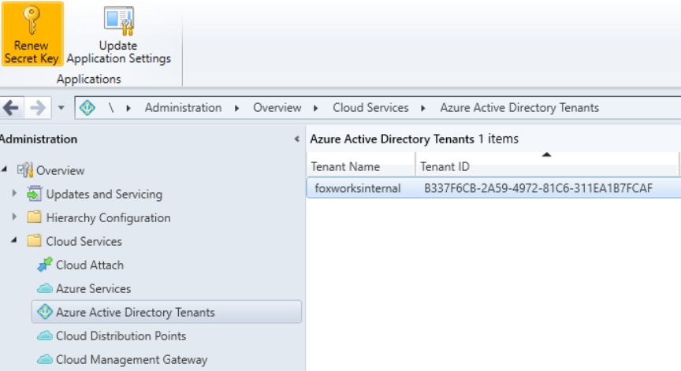Image resolution: width=681 pixels, height=371 pixels.
Task: Go forward with the right arrow button
Action: tap(38, 108)
